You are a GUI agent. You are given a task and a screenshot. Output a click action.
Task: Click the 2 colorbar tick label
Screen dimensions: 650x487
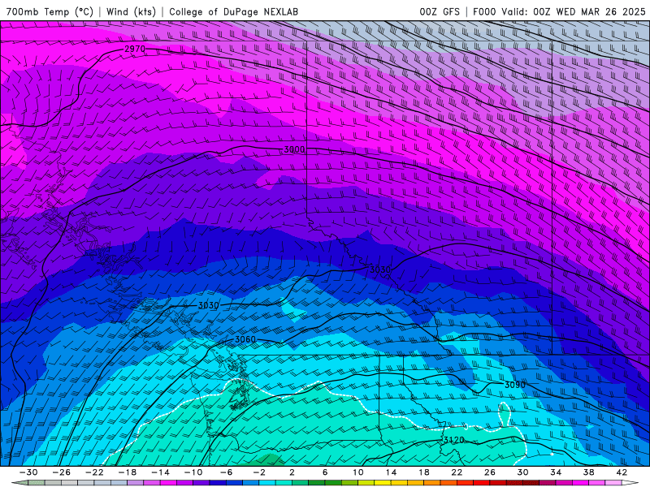tap(292, 472)
